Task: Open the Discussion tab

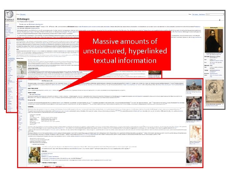Action: coord(23,15)
